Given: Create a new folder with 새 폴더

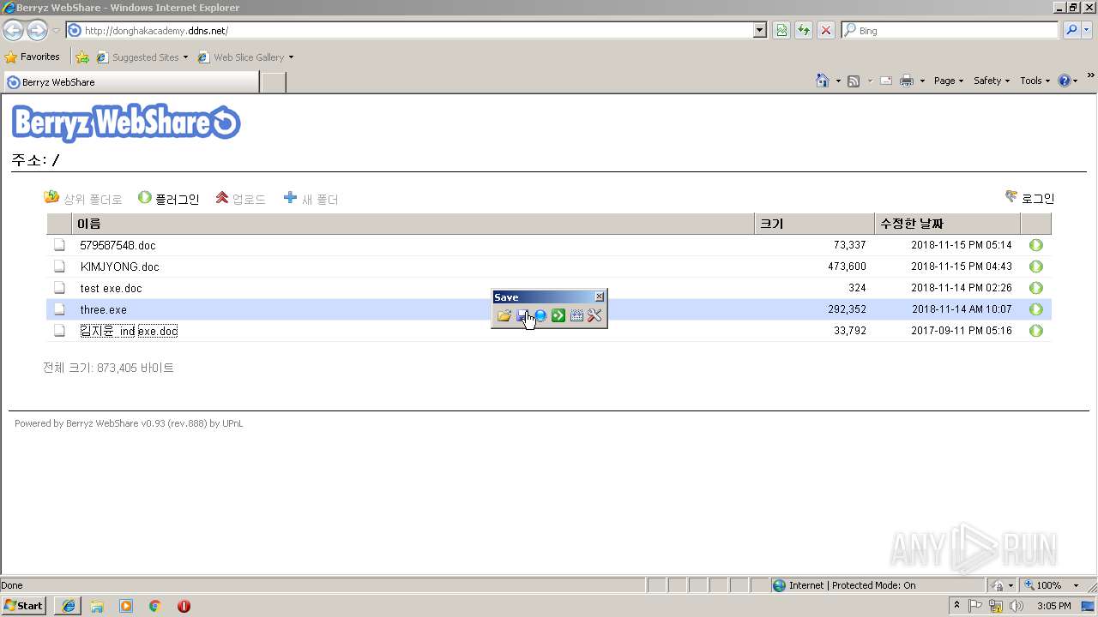Looking at the screenshot, I should pos(311,199).
